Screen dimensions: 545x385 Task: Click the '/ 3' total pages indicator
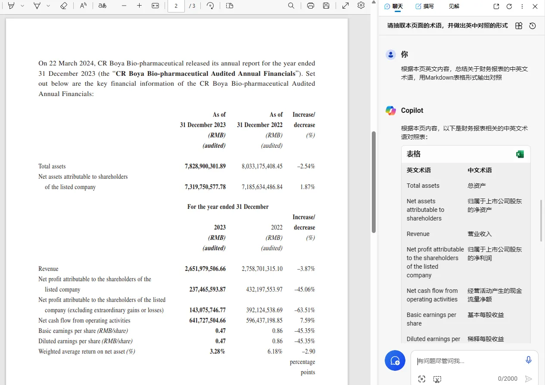coord(192,6)
